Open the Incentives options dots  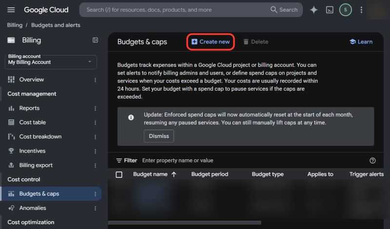tap(95, 151)
